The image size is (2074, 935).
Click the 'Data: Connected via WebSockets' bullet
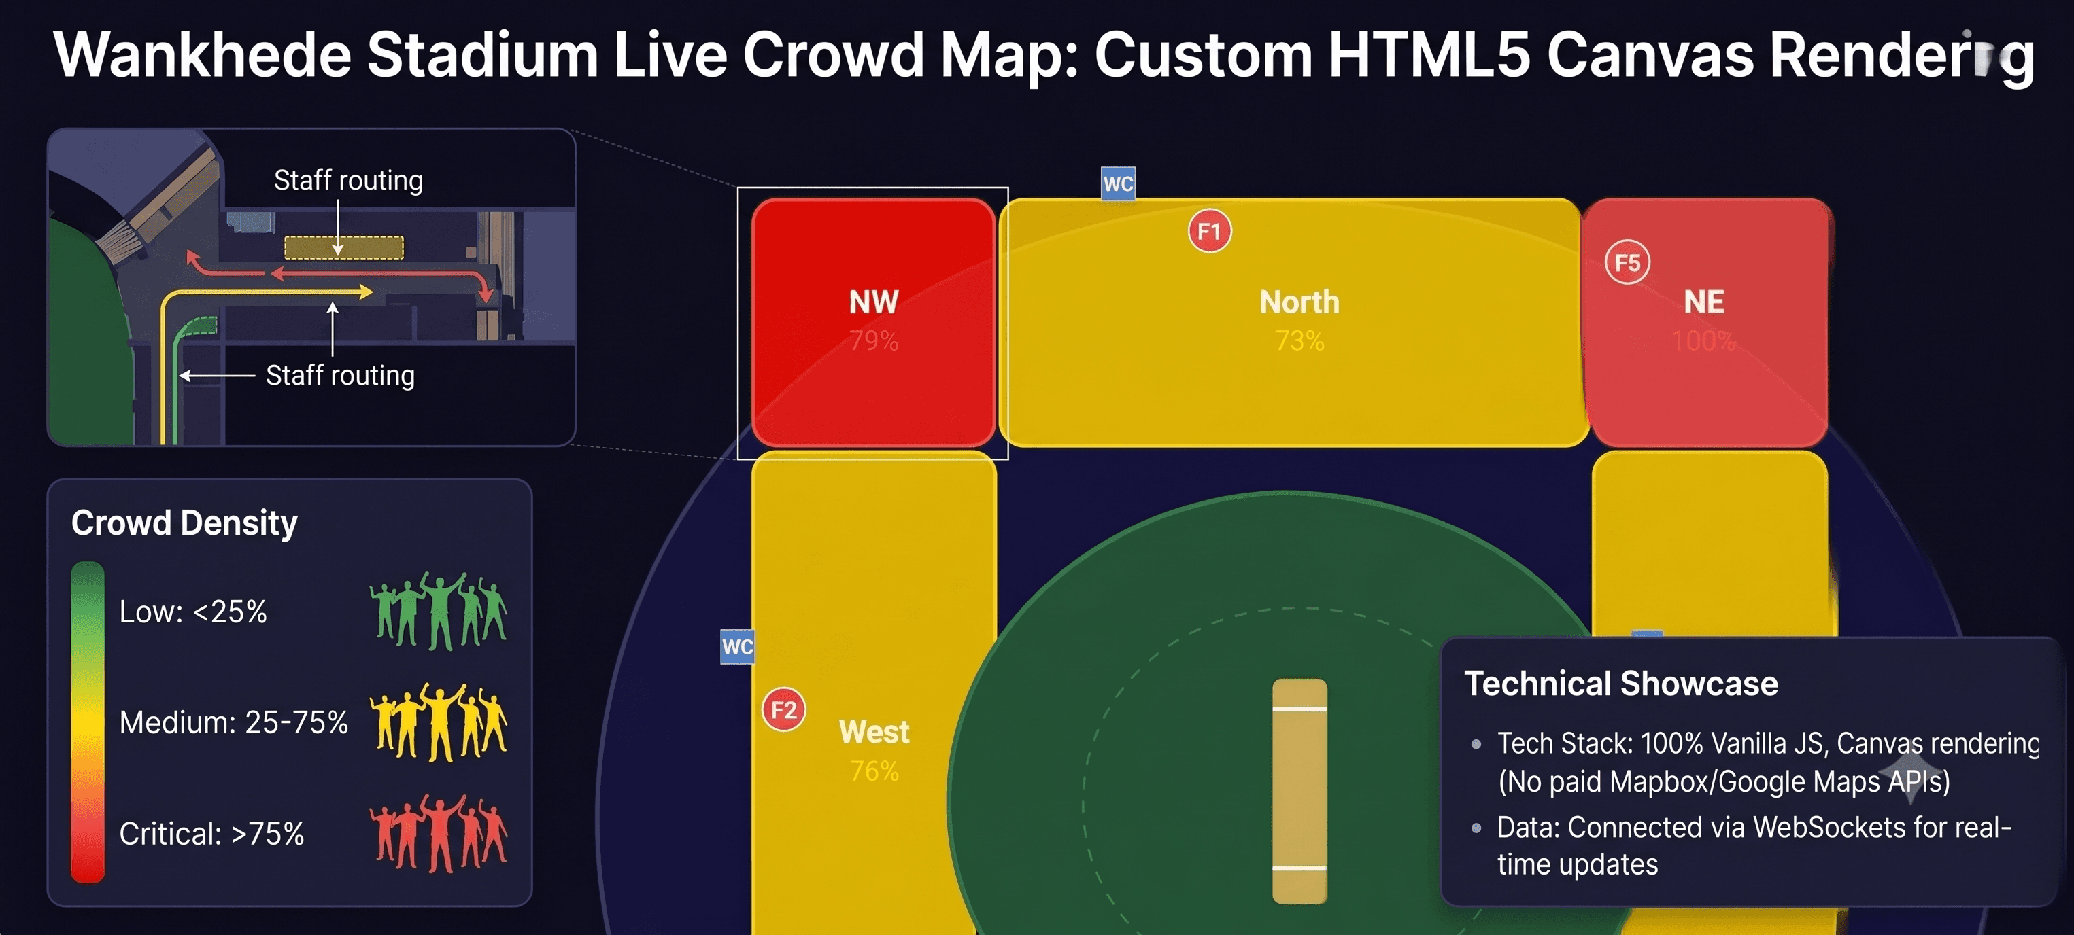click(x=1741, y=845)
